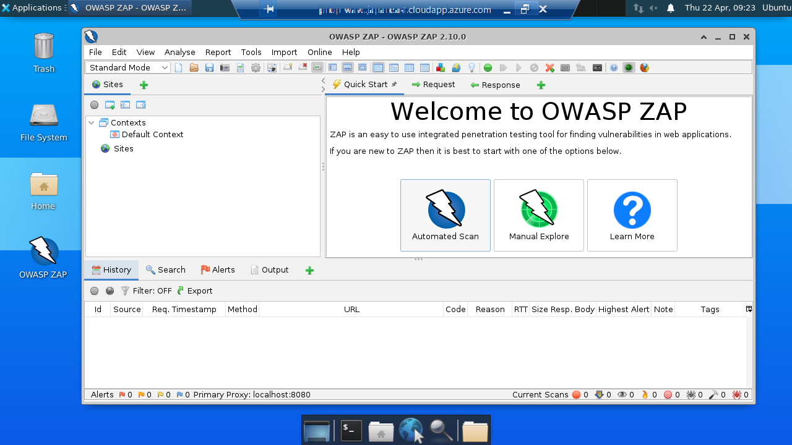792x445 pixels.
Task: Switch to the Request tab
Action: coord(433,85)
